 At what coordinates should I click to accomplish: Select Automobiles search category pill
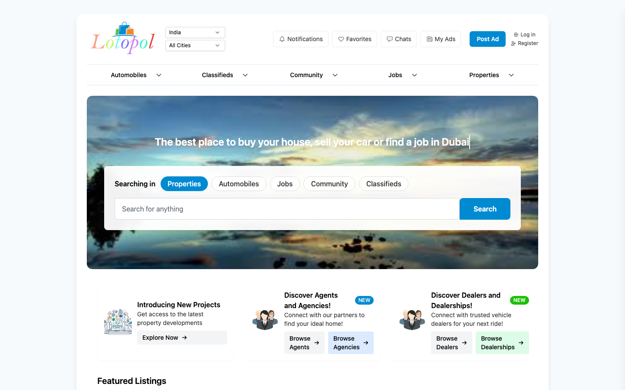(x=239, y=184)
